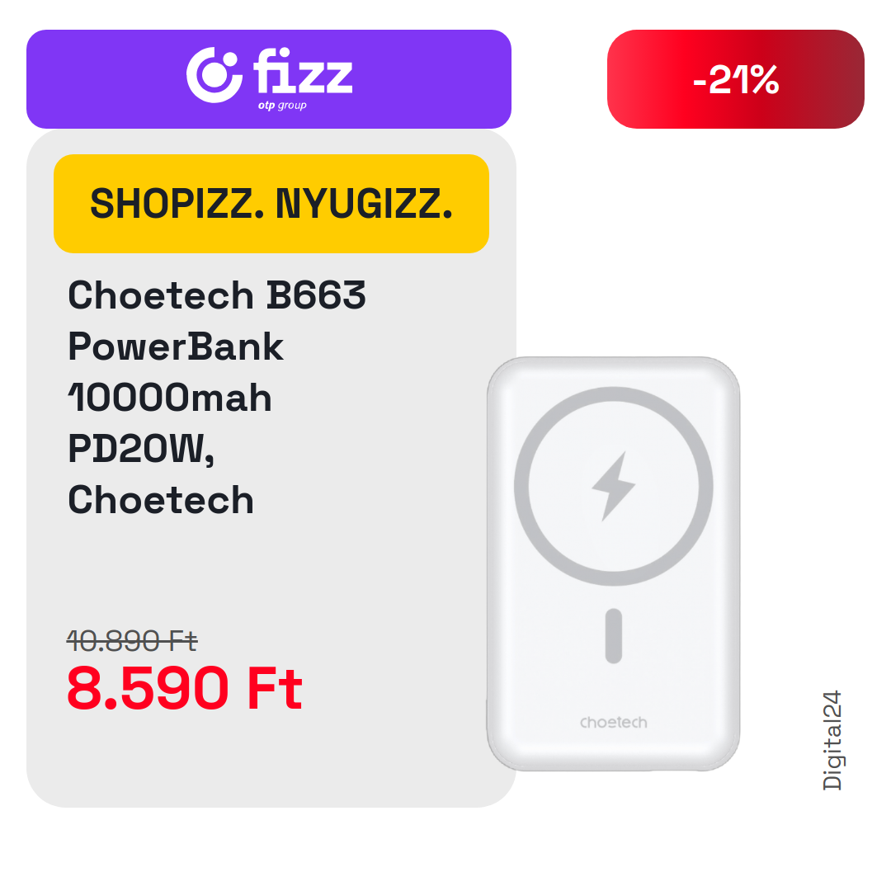Click the yellow SHOPIZZ. NYUGIZZ. banner
Image resolution: width=891 pixels, height=891 pixels.
[x=271, y=204]
